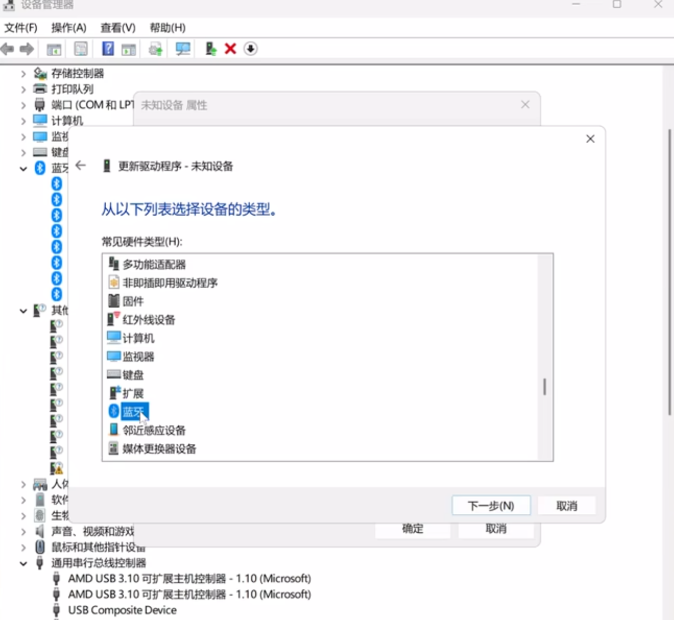Click the 固件 firmware icon in the hardware list
Screen dimensions: 674x620
tap(114, 301)
